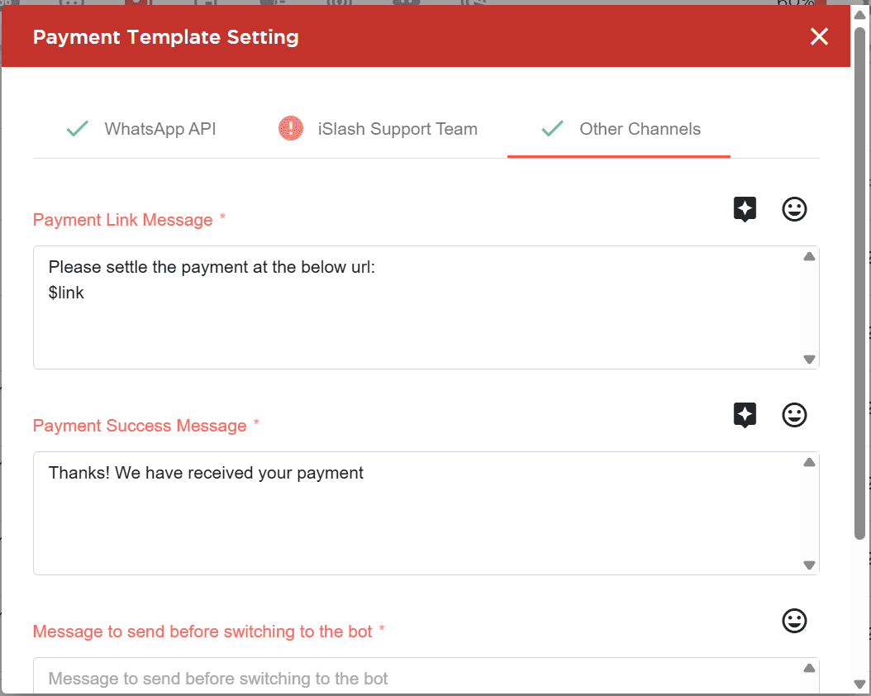
Task: Click down arrow in Payment Success Message textarea
Action: (x=809, y=565)
